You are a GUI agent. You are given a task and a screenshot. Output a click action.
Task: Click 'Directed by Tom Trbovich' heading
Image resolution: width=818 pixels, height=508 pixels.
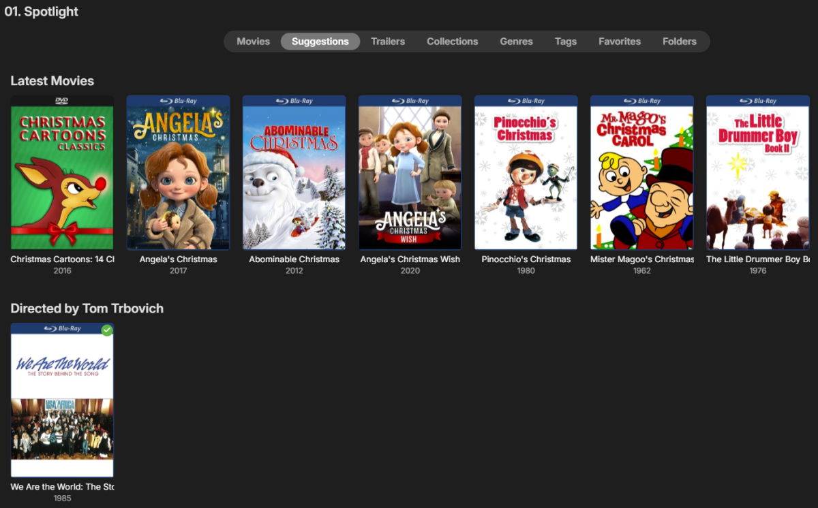pyautogui.click(x=87, y=308)
